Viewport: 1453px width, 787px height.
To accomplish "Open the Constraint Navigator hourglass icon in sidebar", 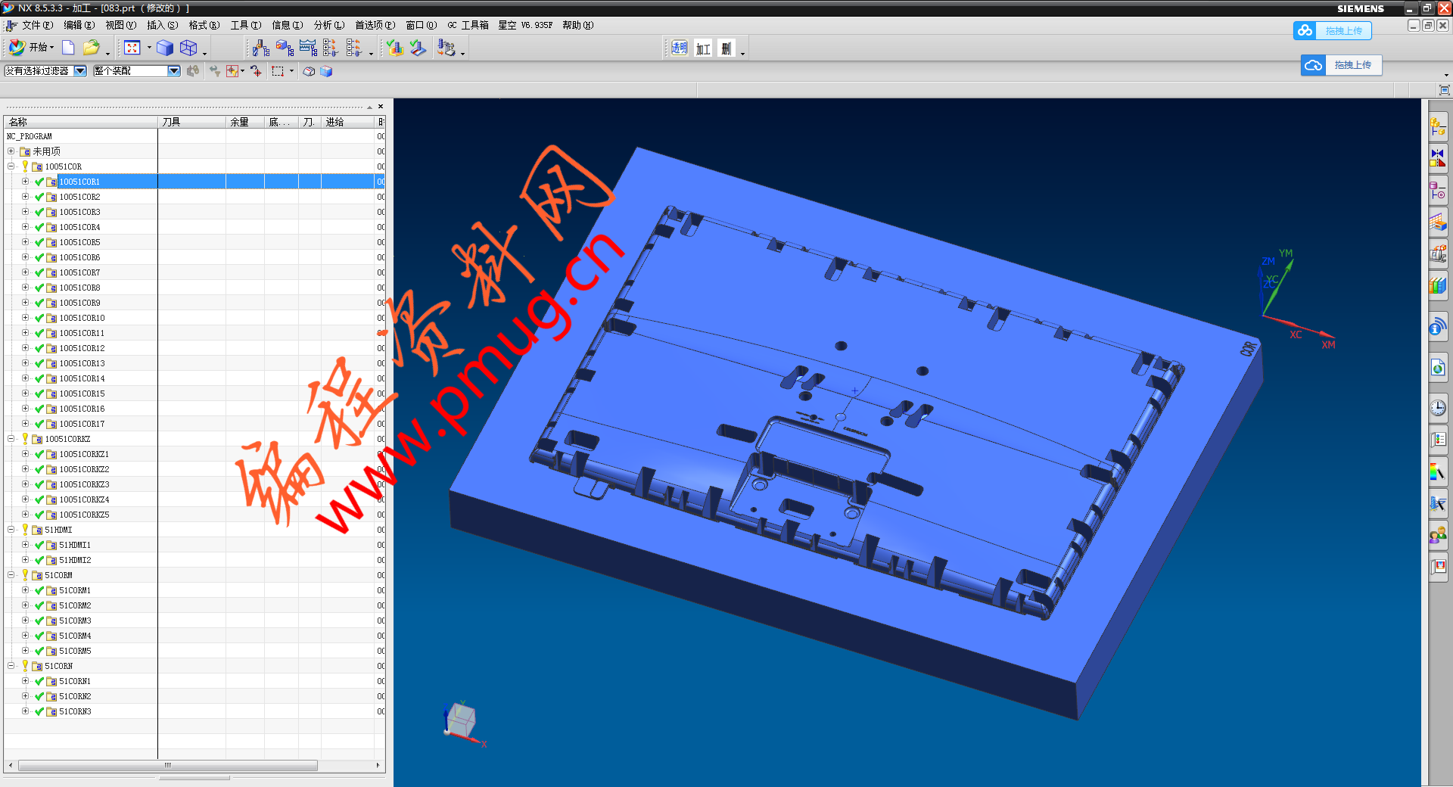I will [x=1438, y=158].
